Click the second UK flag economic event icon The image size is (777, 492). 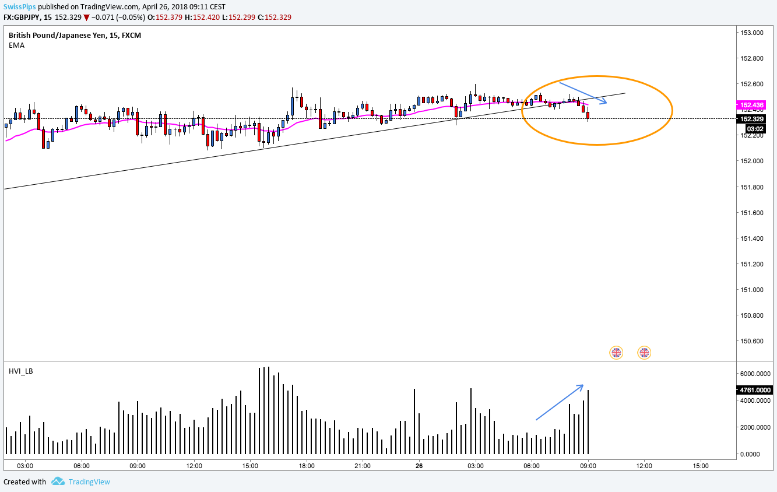[x=644, y=352]
